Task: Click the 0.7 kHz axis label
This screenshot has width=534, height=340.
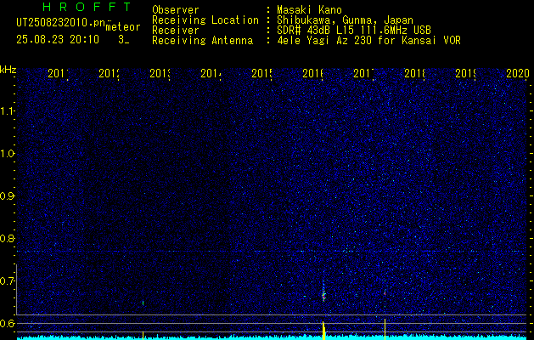Action: (x=7, y=281)
